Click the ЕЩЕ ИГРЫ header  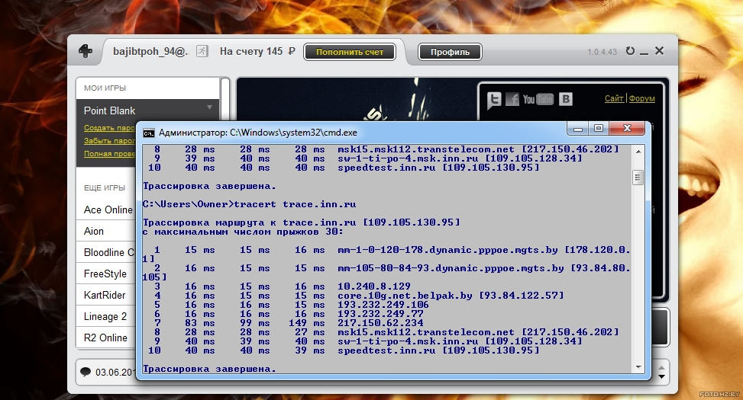click(x=105, y=187)
